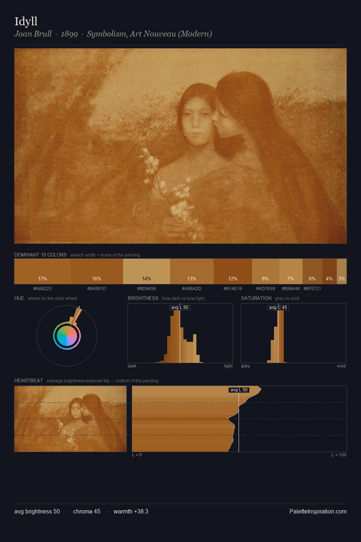
Task: Click the BRIGHTNESS section heading
Action: coord(143,298)
